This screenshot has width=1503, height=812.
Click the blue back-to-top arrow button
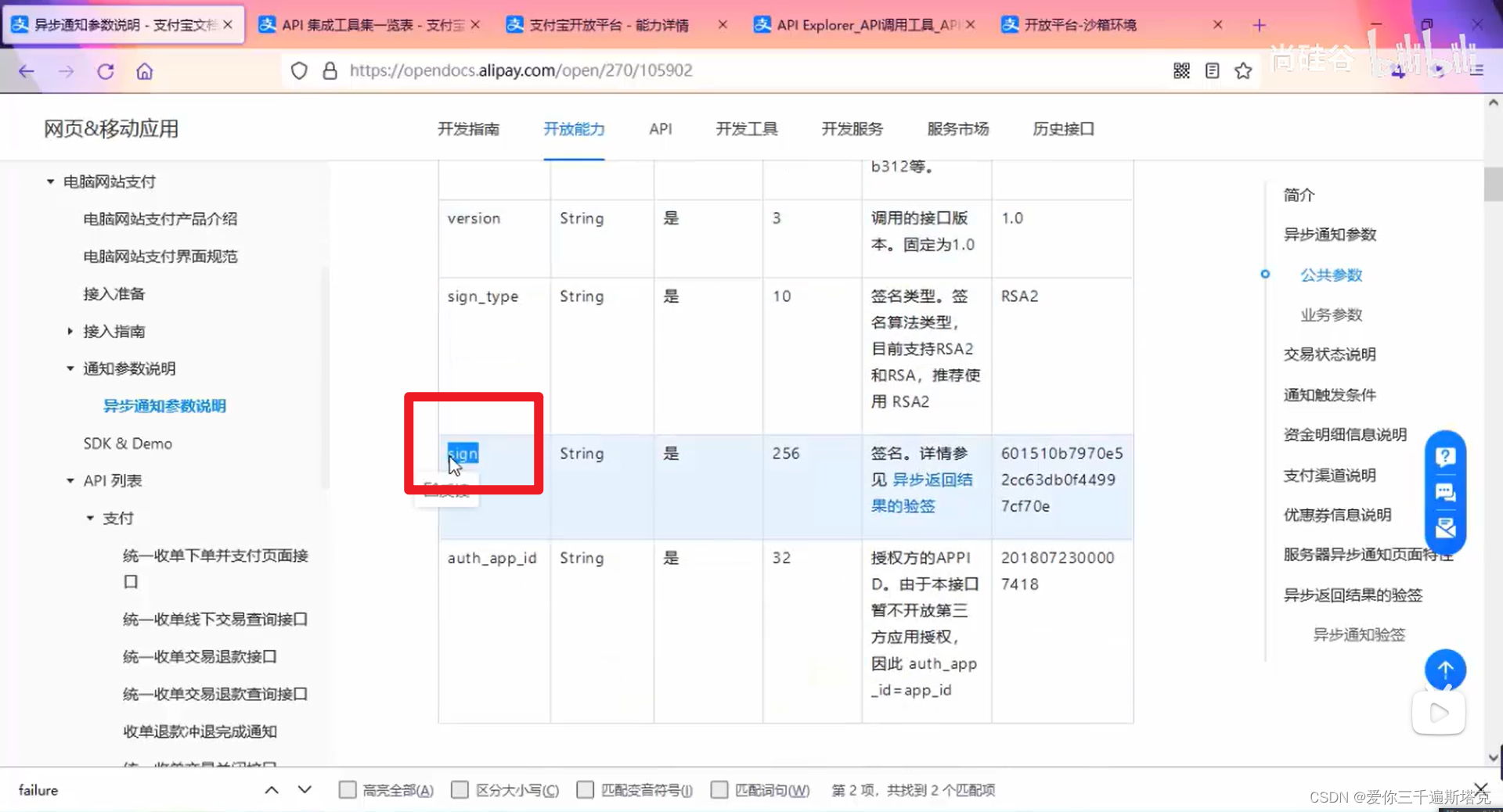coord(1445,670)
